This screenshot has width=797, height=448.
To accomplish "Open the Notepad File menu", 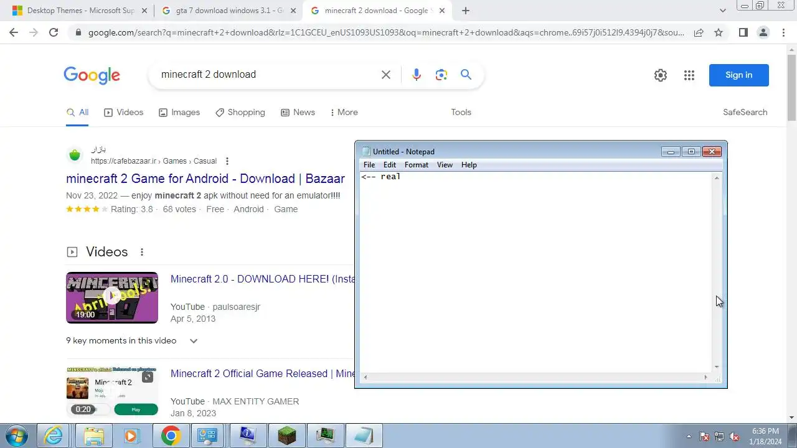I will (369, 165).
